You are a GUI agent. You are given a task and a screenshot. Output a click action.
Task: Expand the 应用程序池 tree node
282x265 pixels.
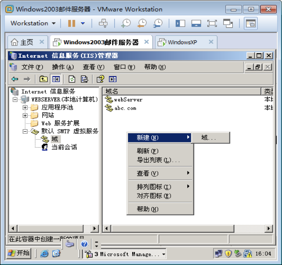point(25,108)
